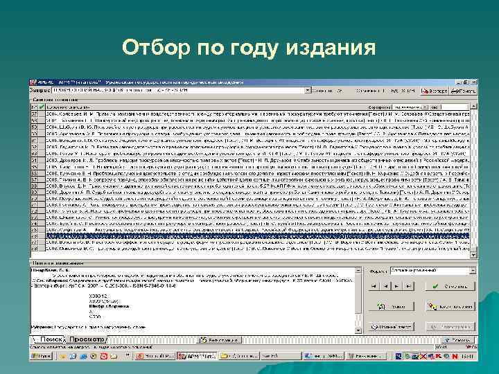This screenshot has width=499, height=374.
Task: Select list row numbered 59
Action: point(249,127)
